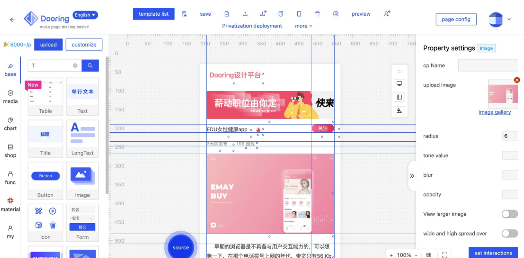Click the set interactions button

(x=493, y=253)
